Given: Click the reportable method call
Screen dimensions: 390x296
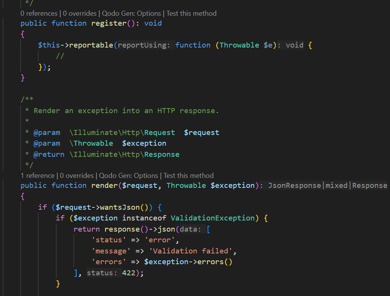Looking at the screenshot, I should [x=91, y=45].
